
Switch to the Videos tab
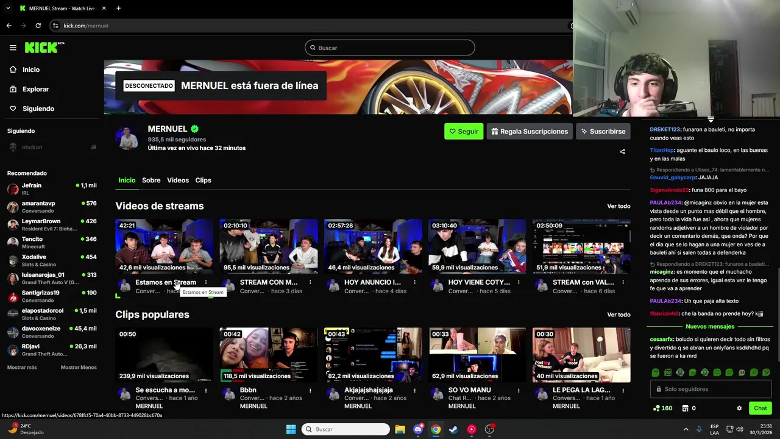(x=178, y=180)
